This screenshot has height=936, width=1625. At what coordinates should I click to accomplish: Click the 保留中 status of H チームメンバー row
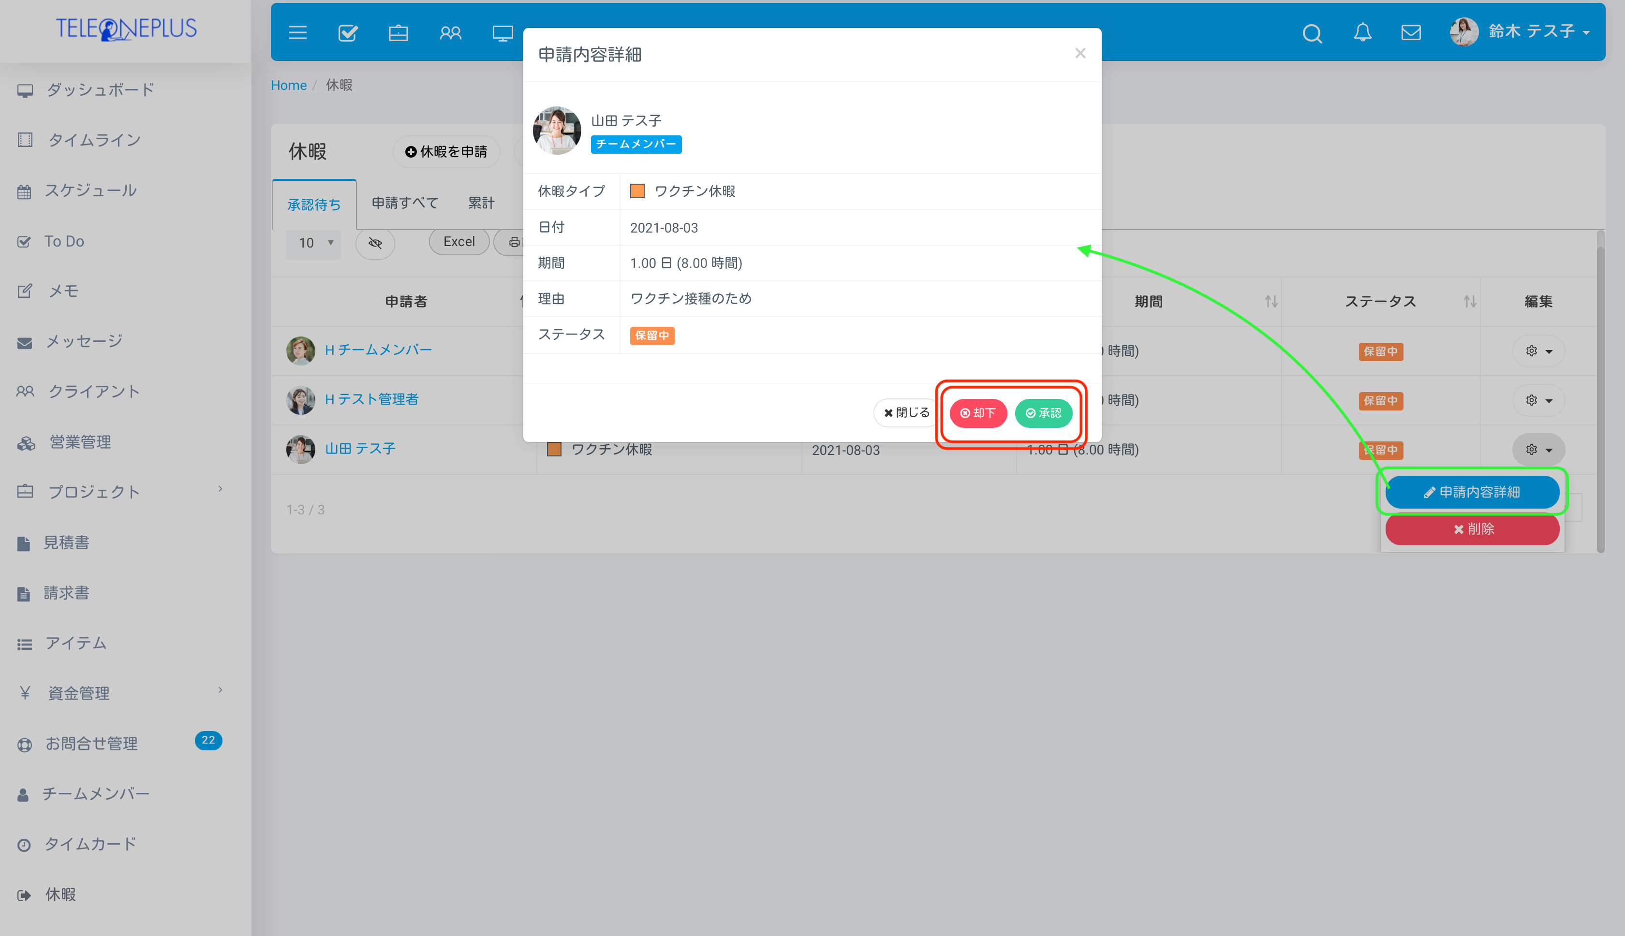click(1381, 351)
